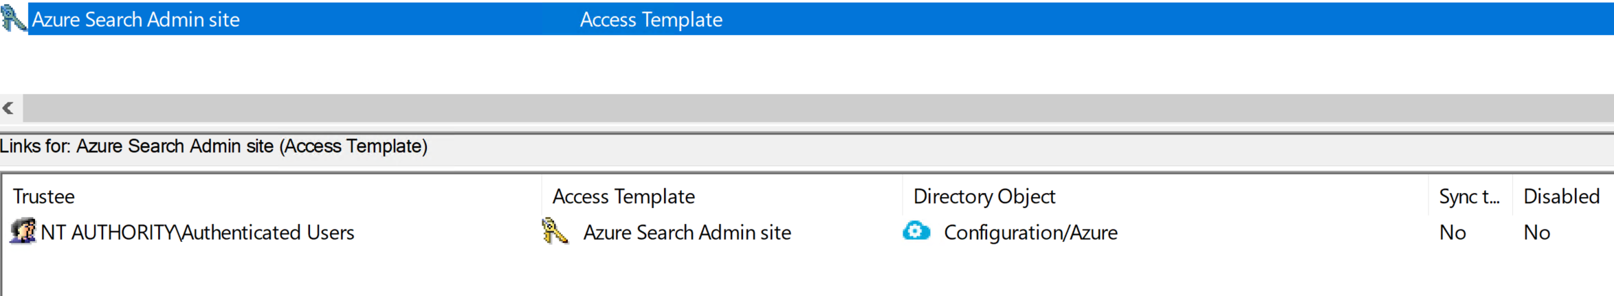Click the Authenticated Users trustee icon
Image resolution: width=1614 pixels, height=296 pixels.
pyautogui.click(x=23, y=231)
